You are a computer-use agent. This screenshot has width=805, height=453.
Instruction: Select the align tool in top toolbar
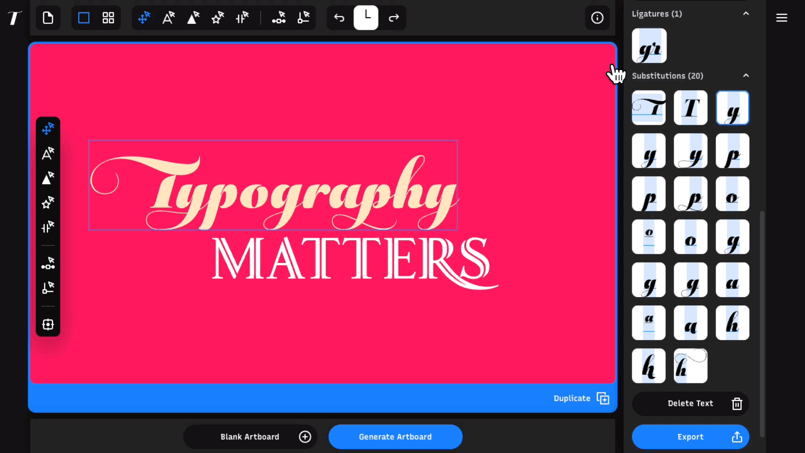point(303,18)
